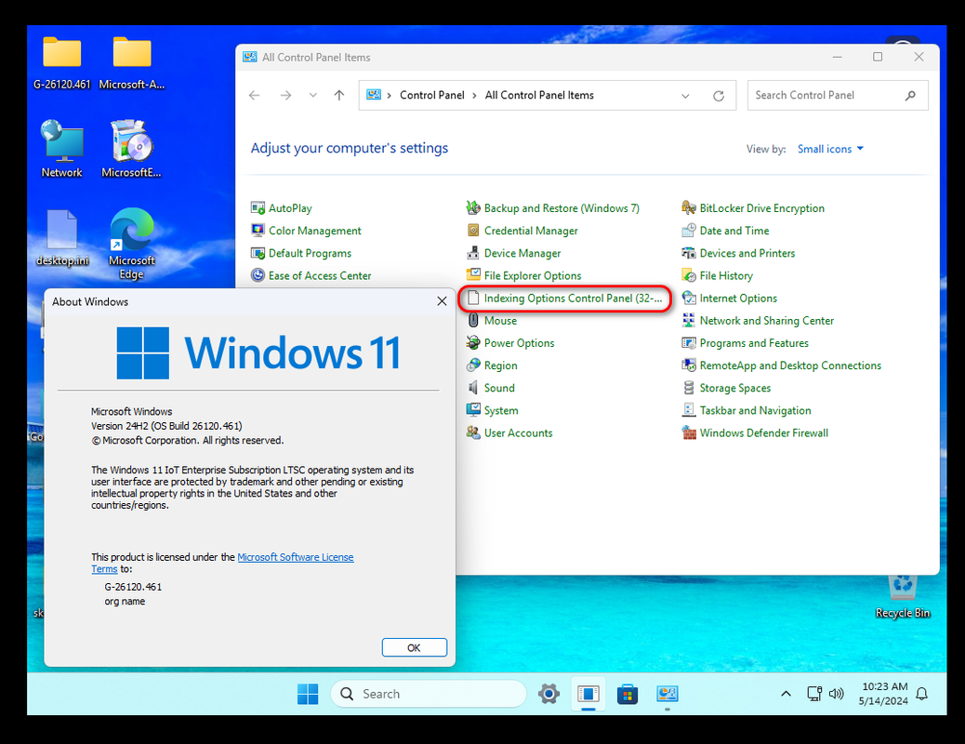Open the Region settings icon
Screen dimensions: 965x744
(473, 365)
